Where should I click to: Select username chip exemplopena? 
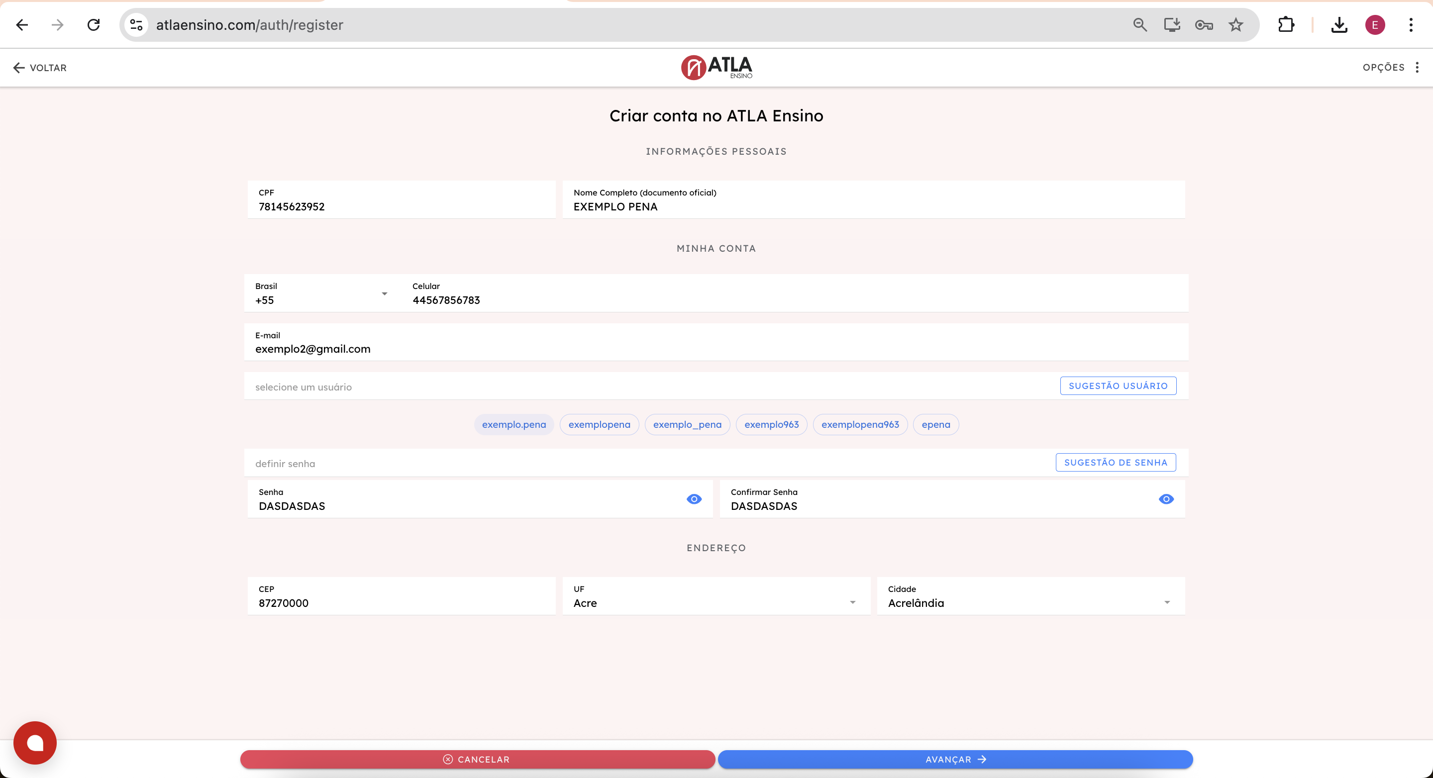coord(599,425)
